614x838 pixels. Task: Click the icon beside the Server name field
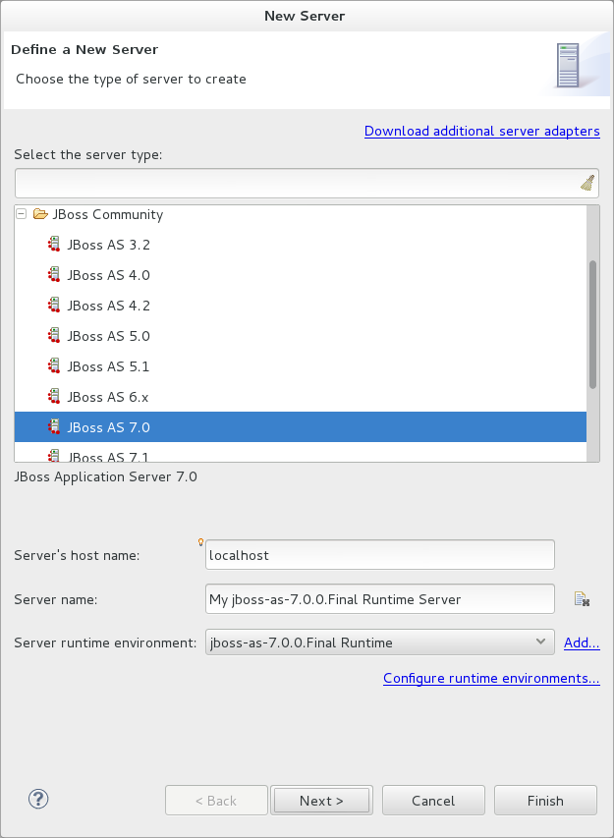(x=582, y=598)
